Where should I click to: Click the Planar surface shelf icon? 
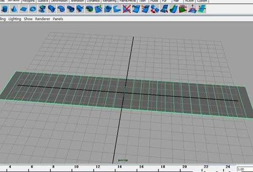pyautogui.click(x=61, y=9)
